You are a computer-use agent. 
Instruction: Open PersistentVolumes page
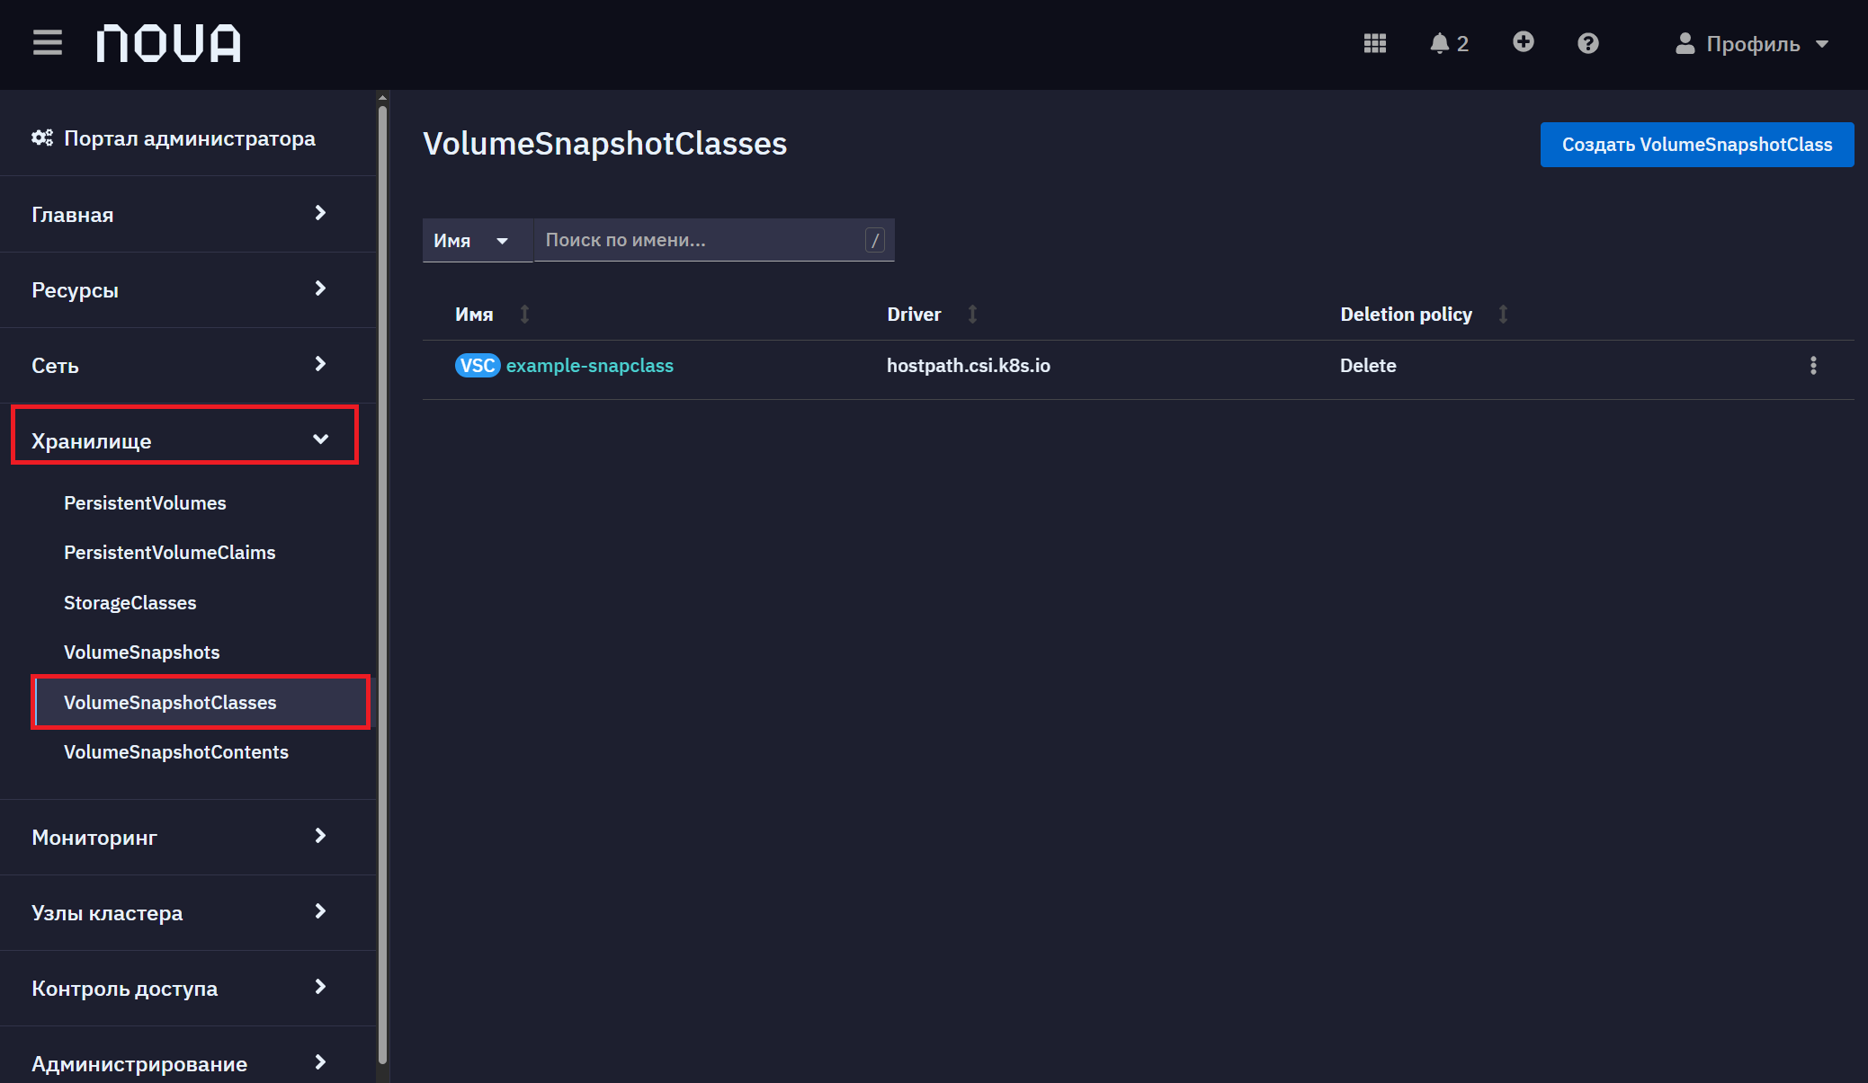(x=145, y=503)
